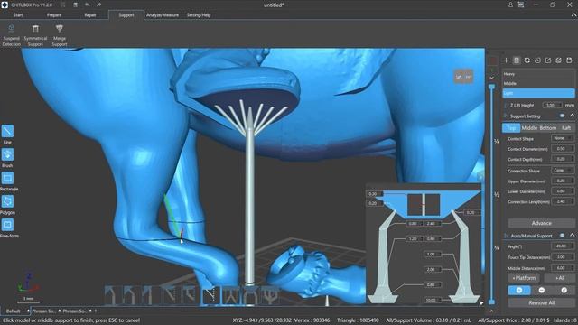
Task: Switch to the Prepare tab
Action: tap(54, 15)
